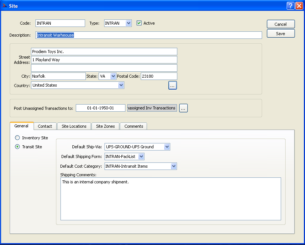Expand the Default Cost Category dropdown
The image size is (305, 245).
[174, 166]
